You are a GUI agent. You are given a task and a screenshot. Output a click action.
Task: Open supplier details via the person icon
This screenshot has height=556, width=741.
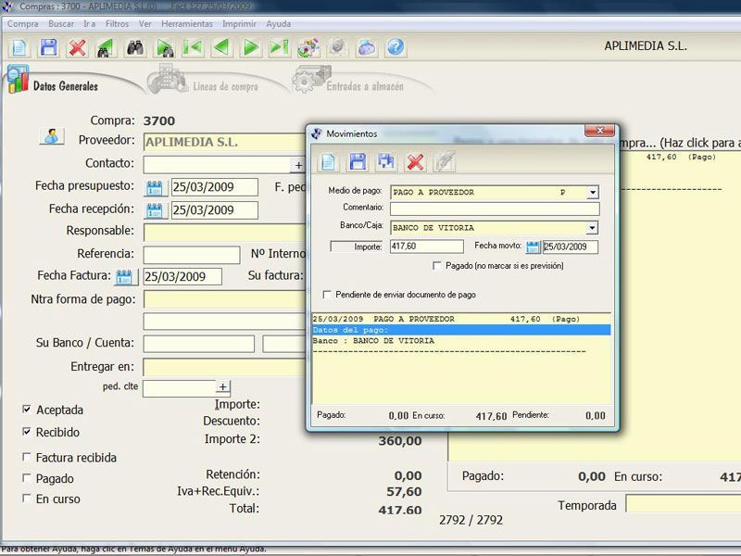click(52, 136)
